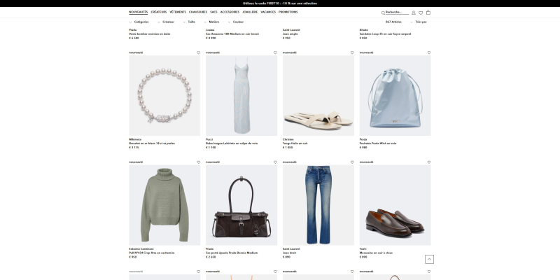Open the VÊTEMENTS menu
560x280 pixels.
178,12
